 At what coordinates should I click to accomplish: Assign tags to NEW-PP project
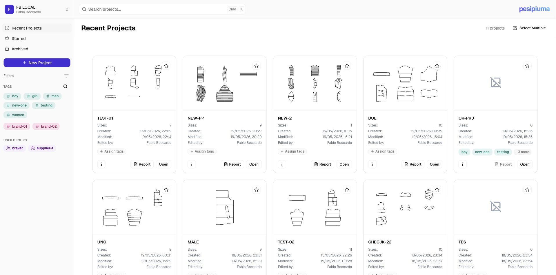coord(202,151)
